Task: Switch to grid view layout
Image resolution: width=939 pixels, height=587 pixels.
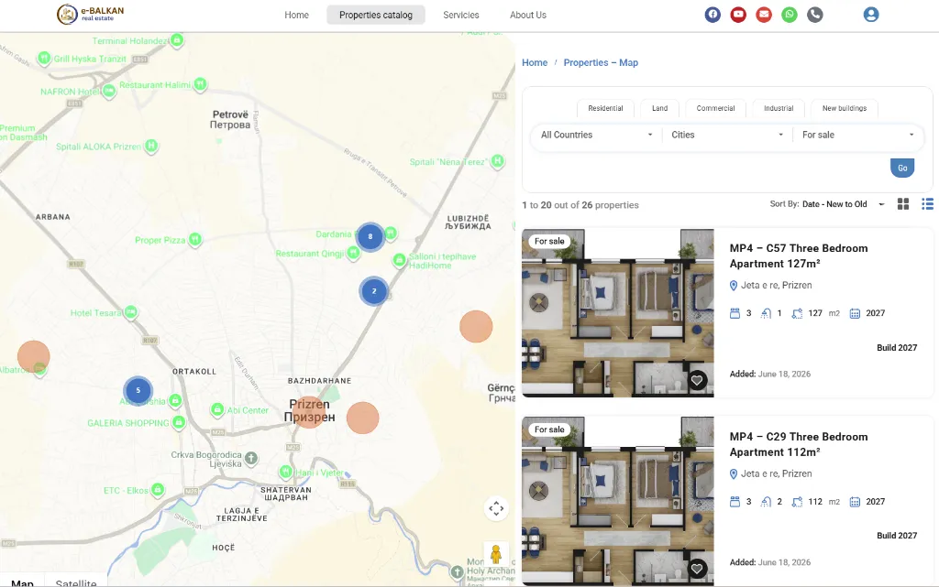Action: click(x=903, y=204)
